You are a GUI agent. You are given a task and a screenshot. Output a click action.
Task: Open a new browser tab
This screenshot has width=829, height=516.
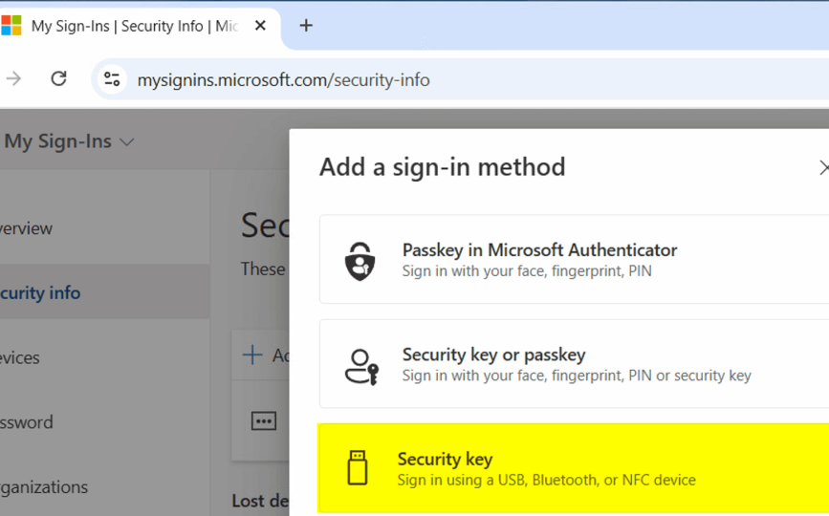coord(306,26)
